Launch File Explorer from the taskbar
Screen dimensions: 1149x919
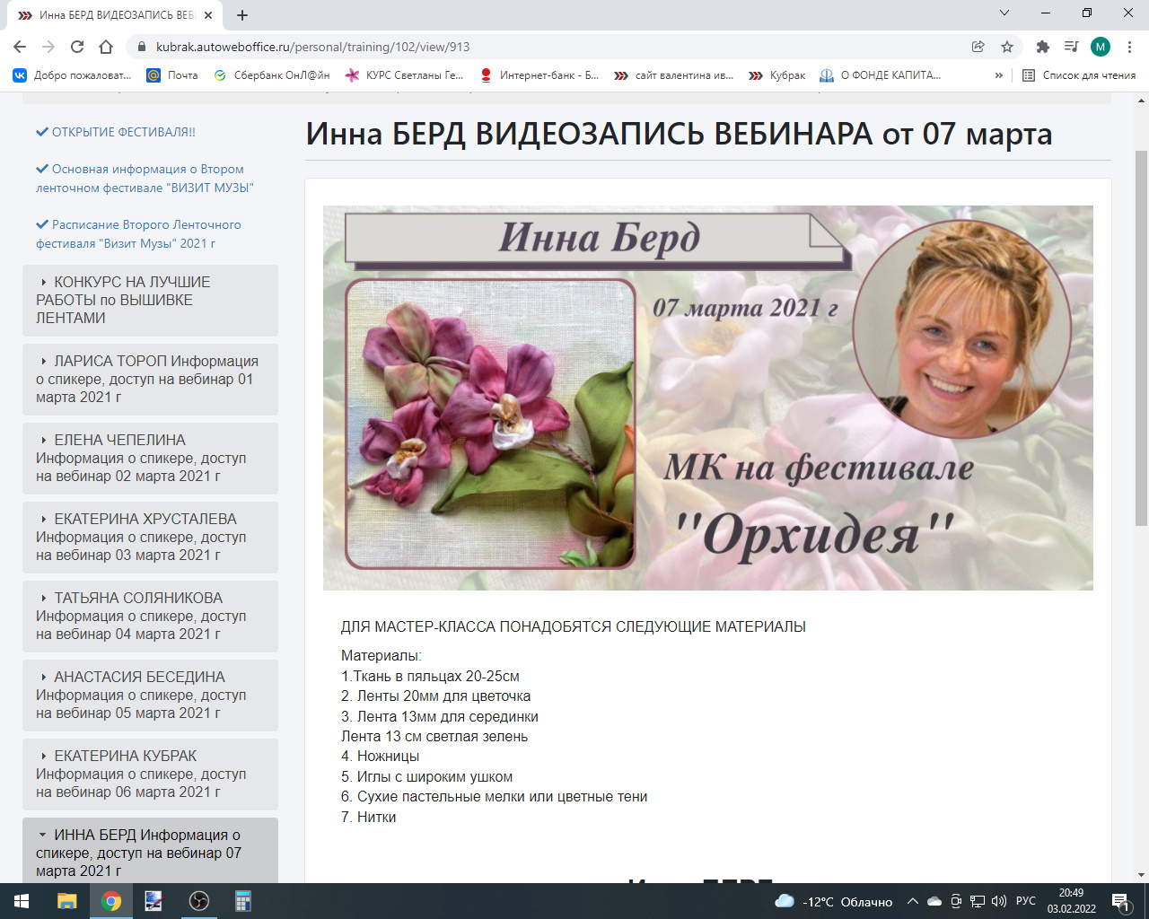tap(67, 901)
